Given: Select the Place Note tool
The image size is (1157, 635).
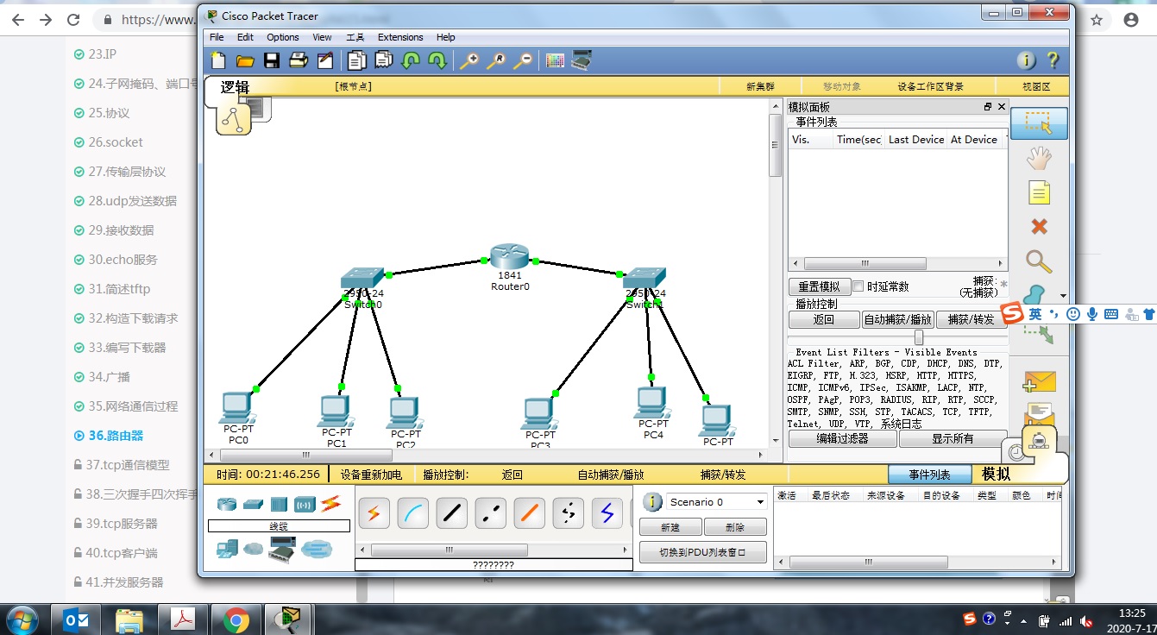Looking at the screenshot, I should [x=1039, y=192].
